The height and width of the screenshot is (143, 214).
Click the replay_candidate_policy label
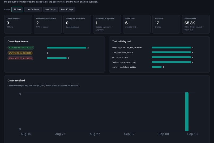tap(124, 67)
